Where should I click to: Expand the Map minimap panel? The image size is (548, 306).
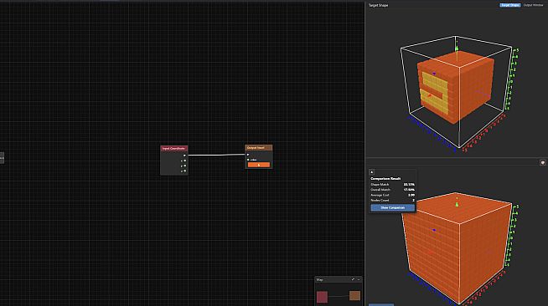353,279
